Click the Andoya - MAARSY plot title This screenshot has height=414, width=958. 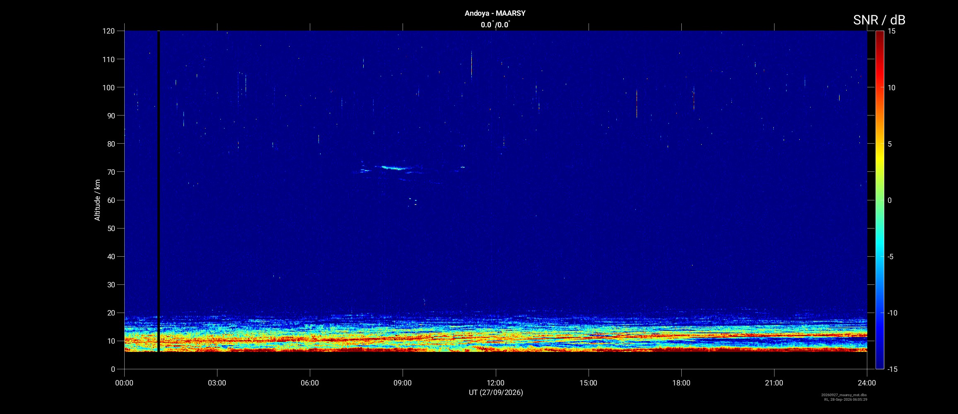coord(495,13)
